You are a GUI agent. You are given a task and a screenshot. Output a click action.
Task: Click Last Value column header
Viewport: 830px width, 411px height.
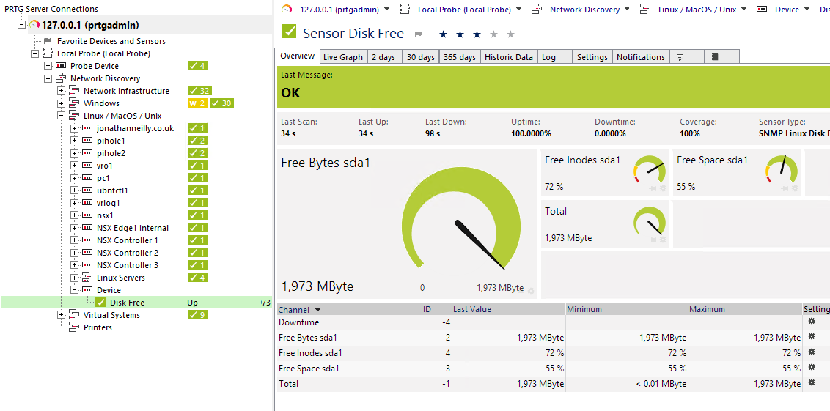click(509, 309)
